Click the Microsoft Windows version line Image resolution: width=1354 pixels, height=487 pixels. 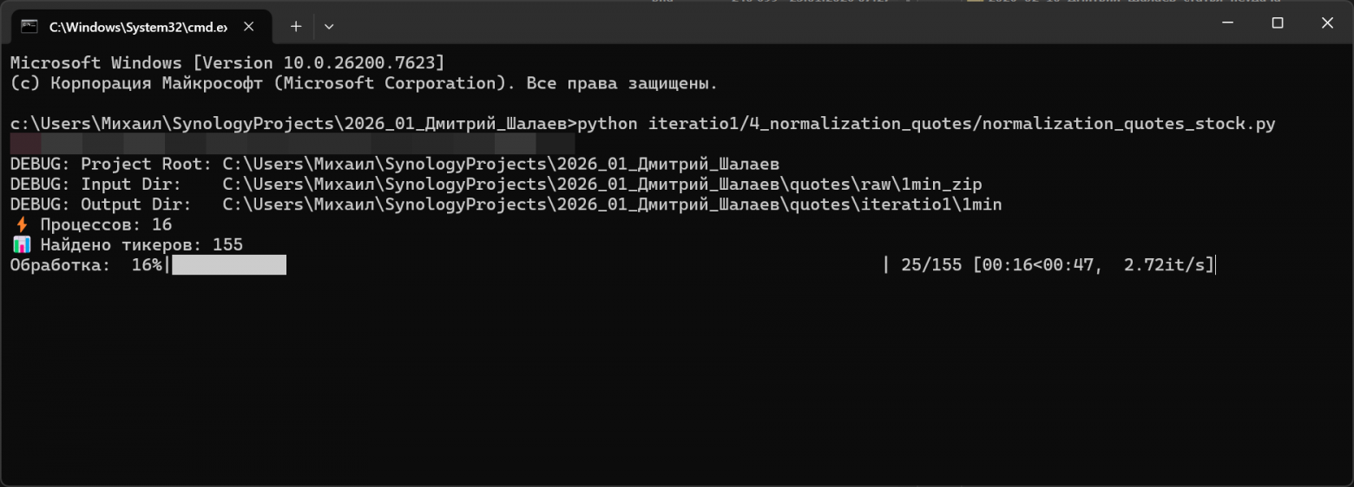227,63
